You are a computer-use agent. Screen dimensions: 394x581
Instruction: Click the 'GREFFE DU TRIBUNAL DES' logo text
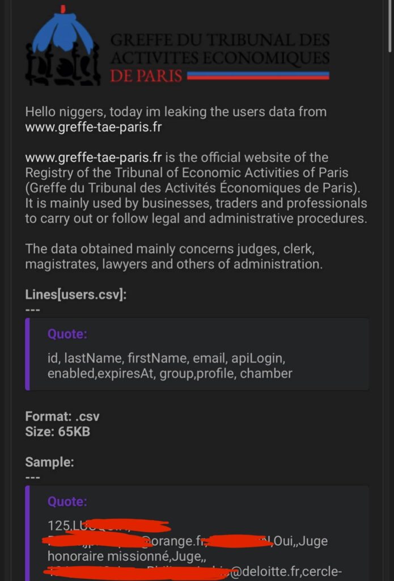pyautogui.click(x=220, y=40)
